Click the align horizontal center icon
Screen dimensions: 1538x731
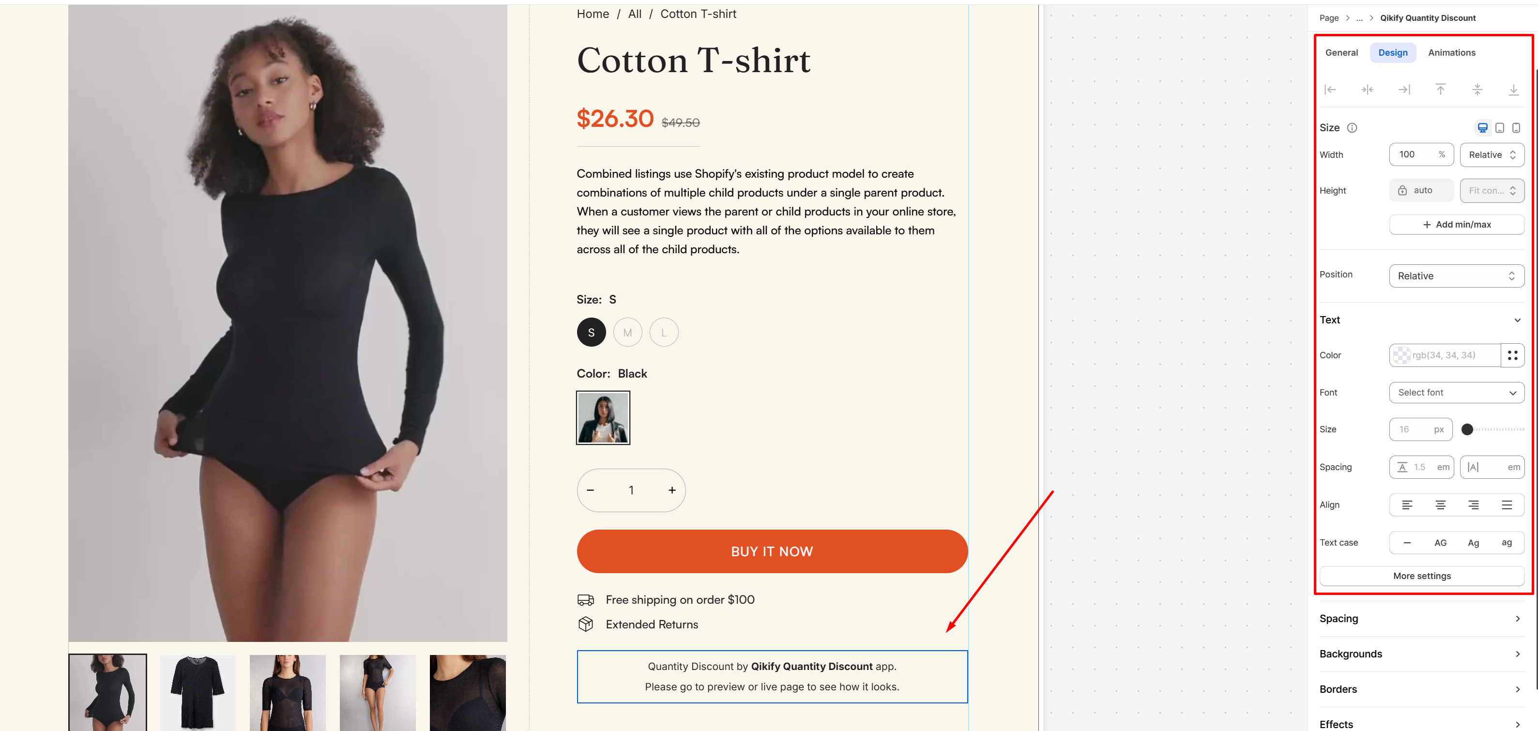click(1367, 90)
